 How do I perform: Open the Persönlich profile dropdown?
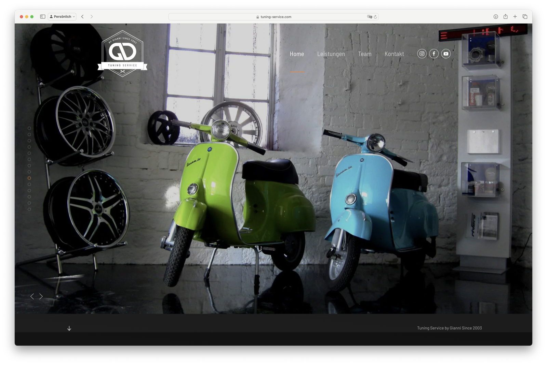pos(62,16)
